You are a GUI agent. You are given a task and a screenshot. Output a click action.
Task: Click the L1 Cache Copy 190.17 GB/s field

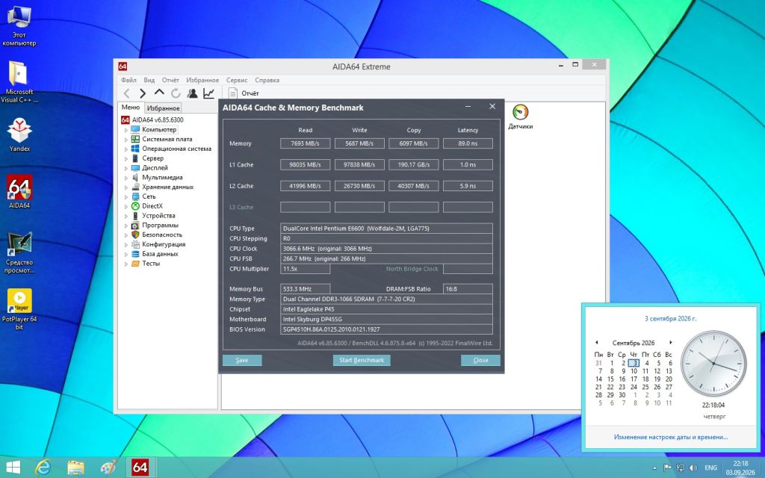coord(413,164)
